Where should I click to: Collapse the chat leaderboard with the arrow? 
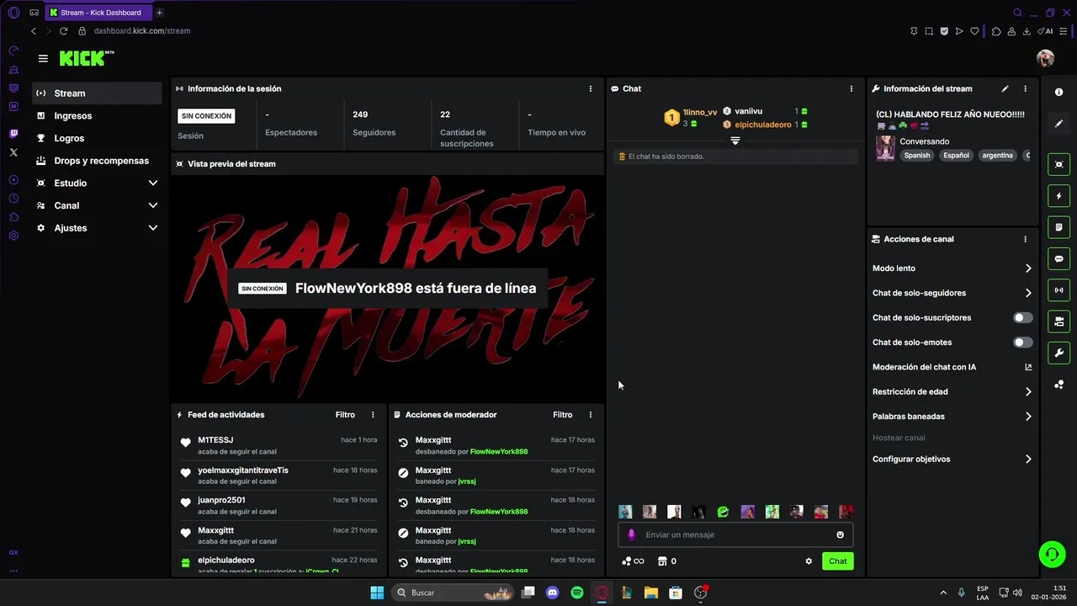(x=735, y=141)
